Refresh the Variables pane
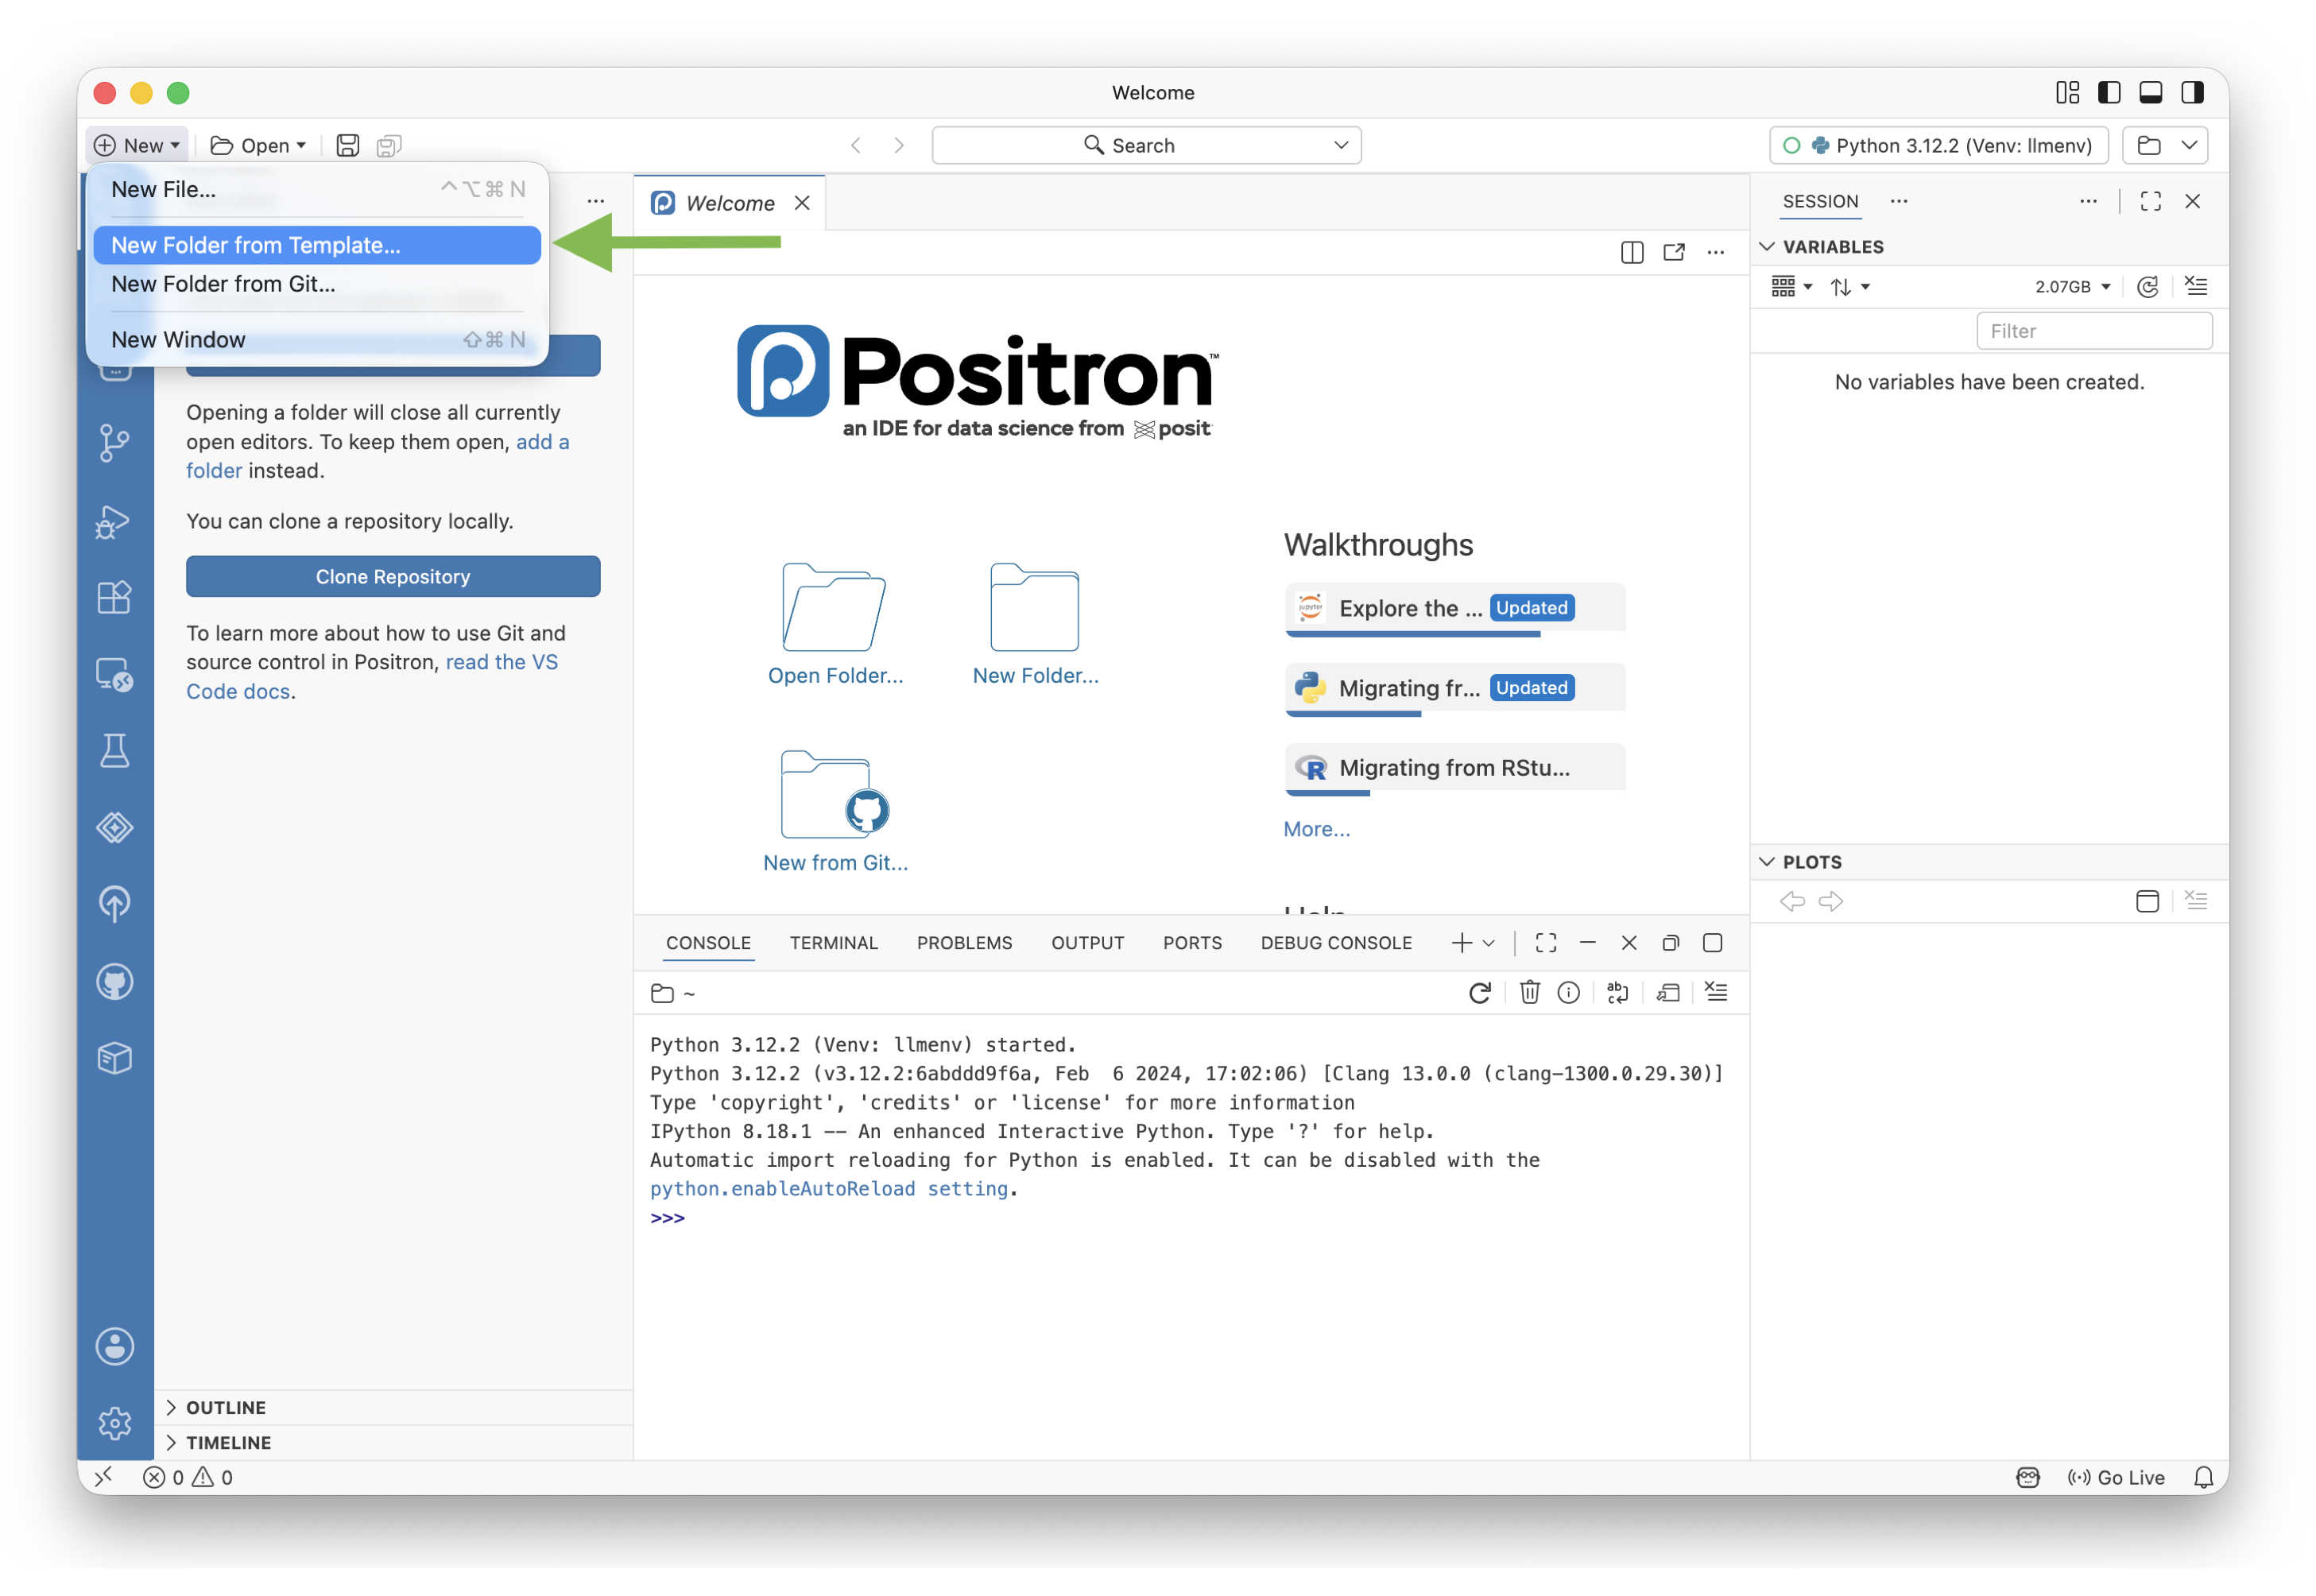Viewport: 2316px width, 1596px height. coord(2147,287)
